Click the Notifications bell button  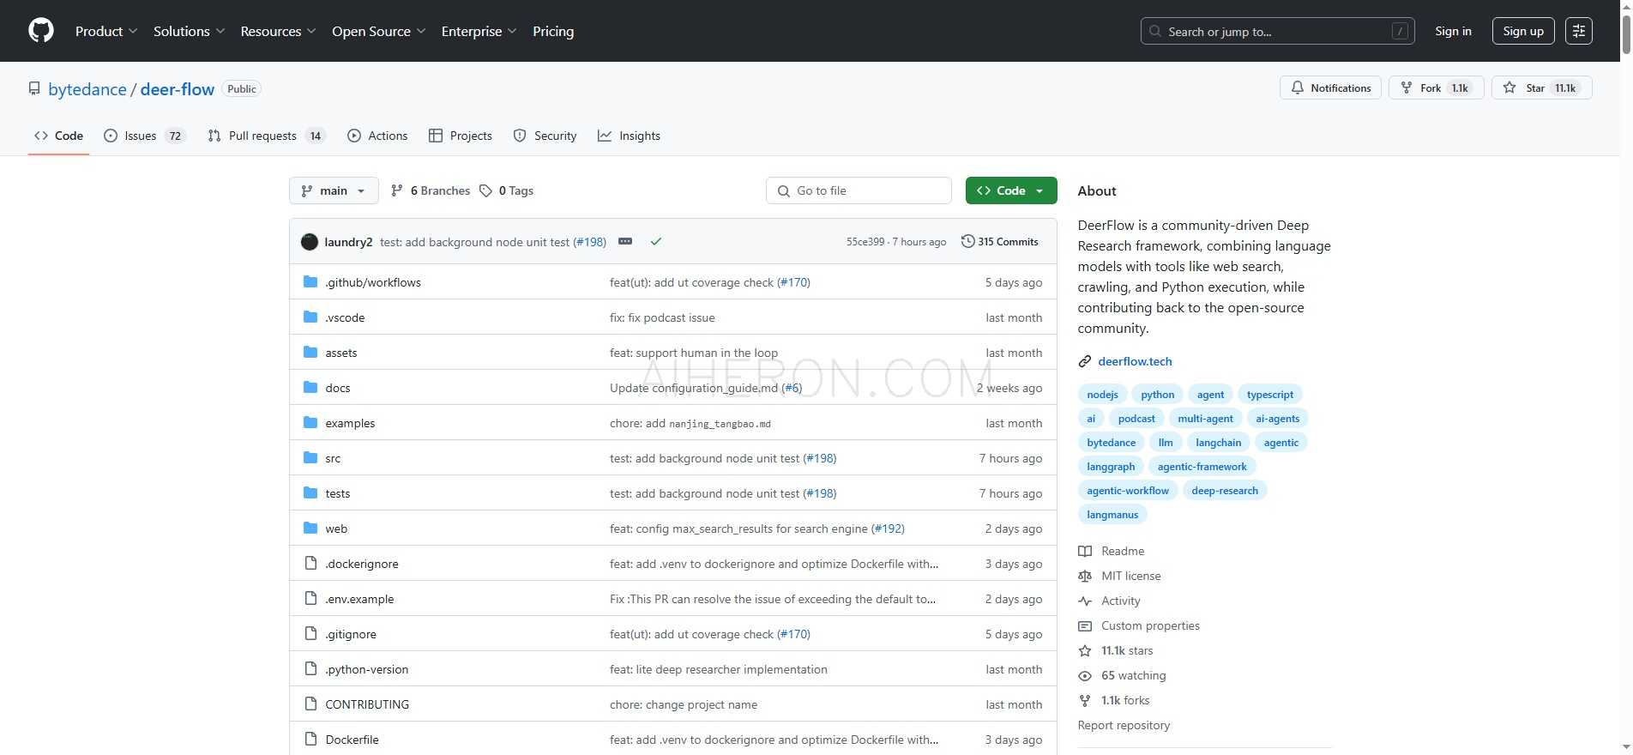(x=1330, y=88)
